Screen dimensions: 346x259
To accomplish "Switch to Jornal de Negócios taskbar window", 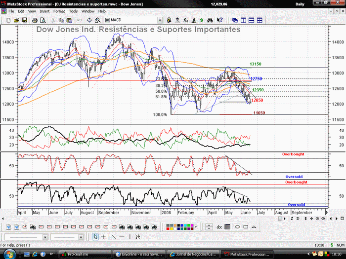I will click(193, 254).
